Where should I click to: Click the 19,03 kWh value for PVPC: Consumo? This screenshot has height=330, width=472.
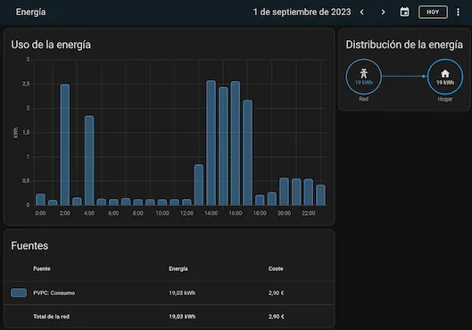(x=182, y=293)
